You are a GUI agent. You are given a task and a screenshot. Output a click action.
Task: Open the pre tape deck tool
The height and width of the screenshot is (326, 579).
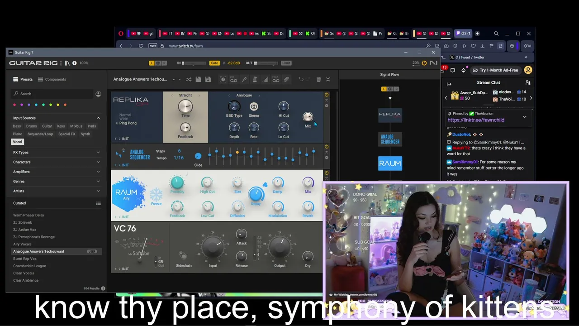click(233, 79)
